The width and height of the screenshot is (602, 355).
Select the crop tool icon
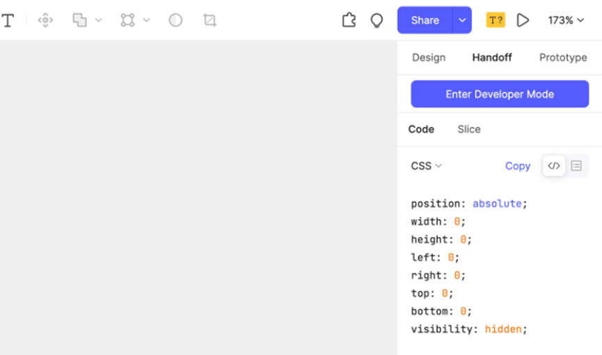(x=209, y=20)
